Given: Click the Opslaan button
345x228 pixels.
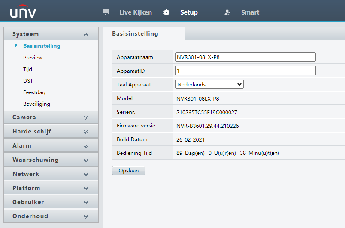Looking at the screenshot, I should (x=128, y=171).
